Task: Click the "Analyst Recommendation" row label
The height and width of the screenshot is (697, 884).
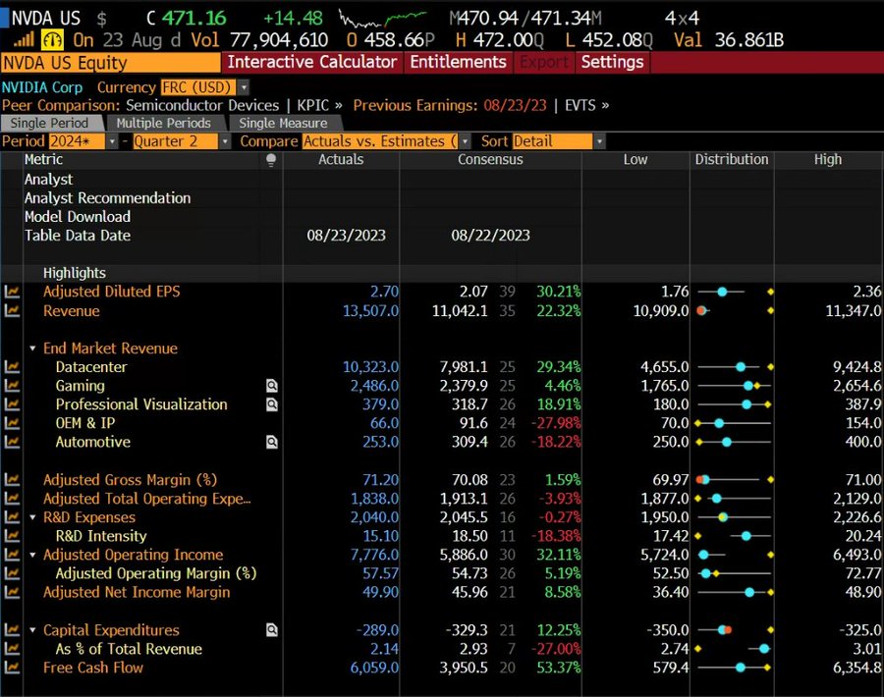Action: 108,197
